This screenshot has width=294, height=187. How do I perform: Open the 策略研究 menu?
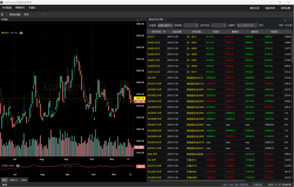pyautogui.click(x=20, y=8)
